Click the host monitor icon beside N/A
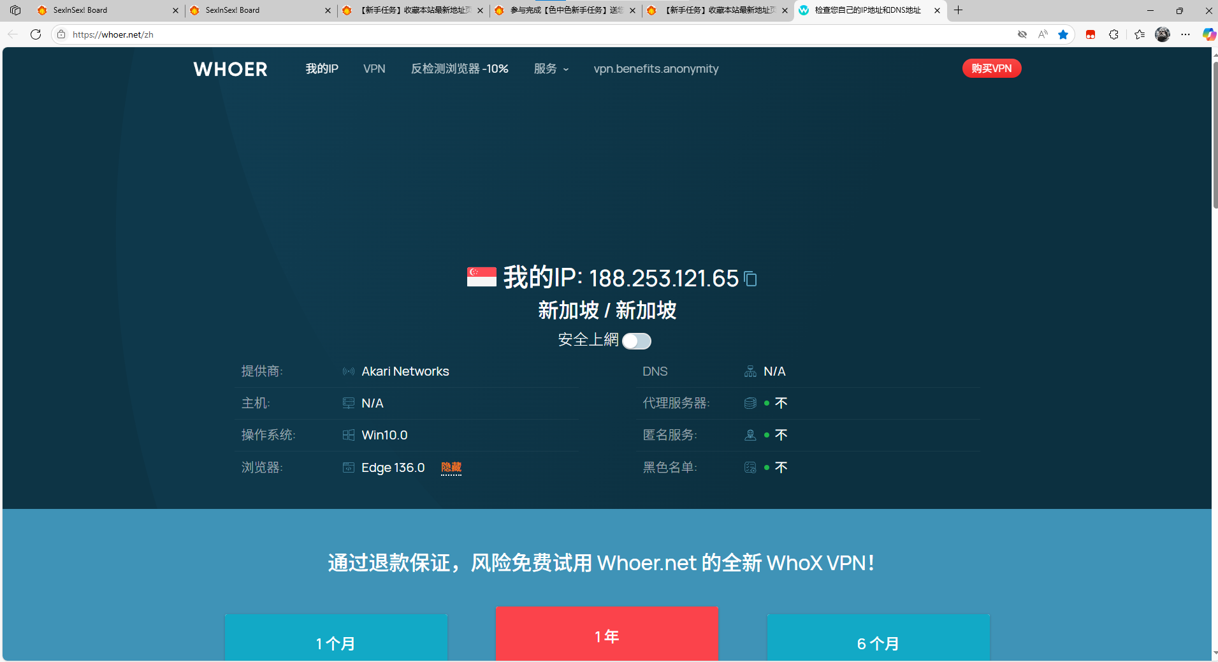 coord(349,403)
